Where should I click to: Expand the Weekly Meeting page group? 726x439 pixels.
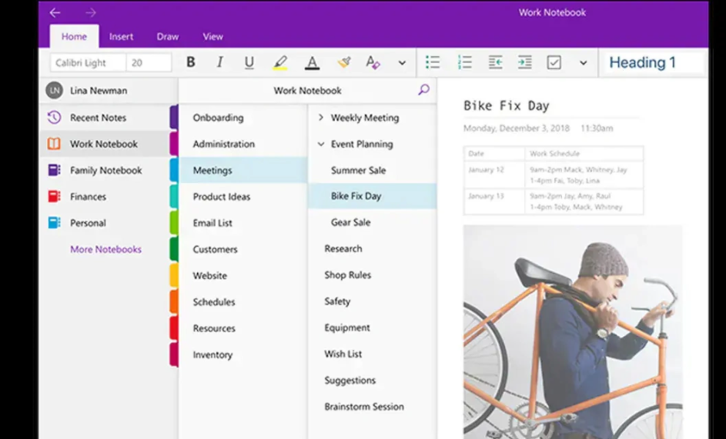click(x=321, y=118)
